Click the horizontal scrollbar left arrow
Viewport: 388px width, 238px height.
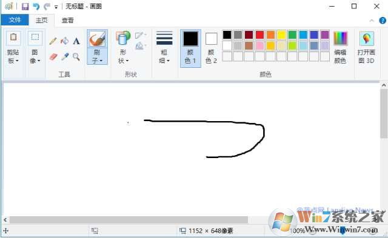coord(5,220)
